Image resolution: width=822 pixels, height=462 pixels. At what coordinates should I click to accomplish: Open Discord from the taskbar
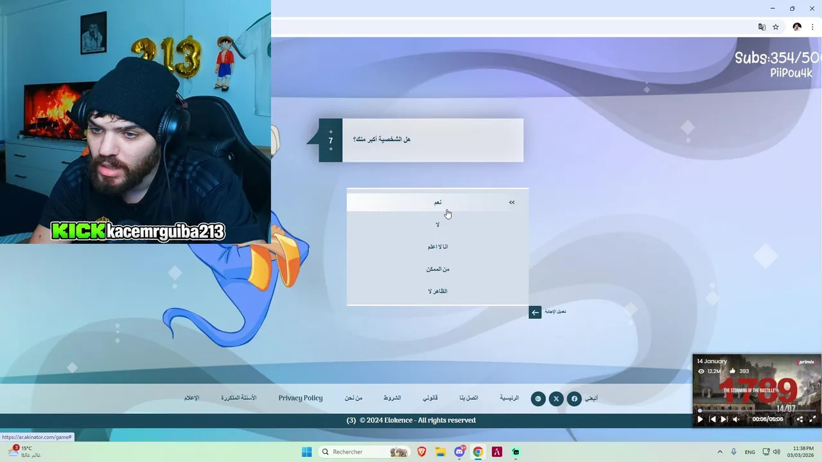pos(459,452)
